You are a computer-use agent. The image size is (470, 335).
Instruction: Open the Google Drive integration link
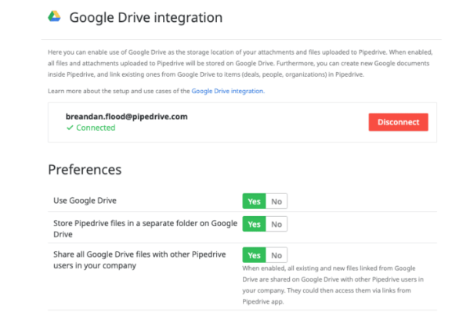(x=228, y=91)
